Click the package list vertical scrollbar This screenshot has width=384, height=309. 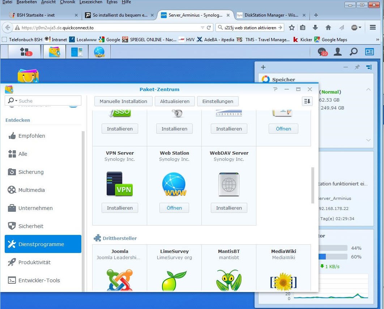313,185
